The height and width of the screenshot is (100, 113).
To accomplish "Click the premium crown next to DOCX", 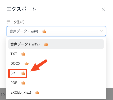I will (x=27, y=63).
